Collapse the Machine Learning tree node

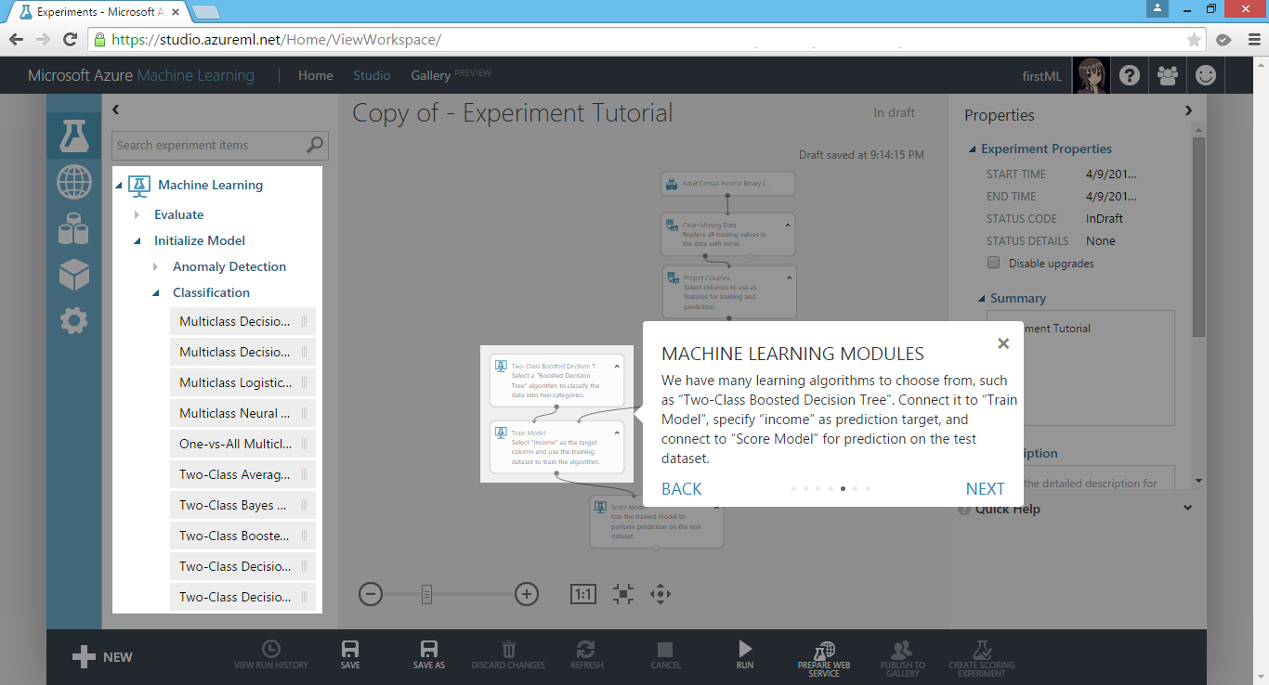pyautogui.click(x=119, y=186)
